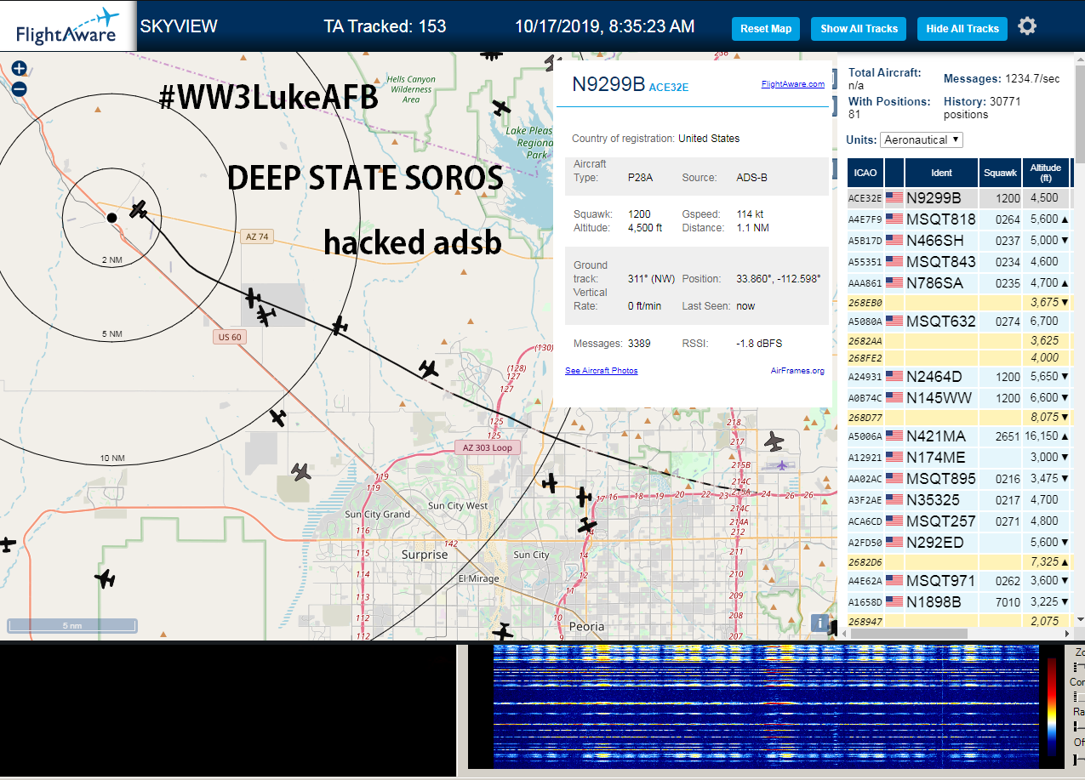1085x780 pixels.
Task: Open the map attribution info icon
Action: pyautogui.click(x=819, y=623)
